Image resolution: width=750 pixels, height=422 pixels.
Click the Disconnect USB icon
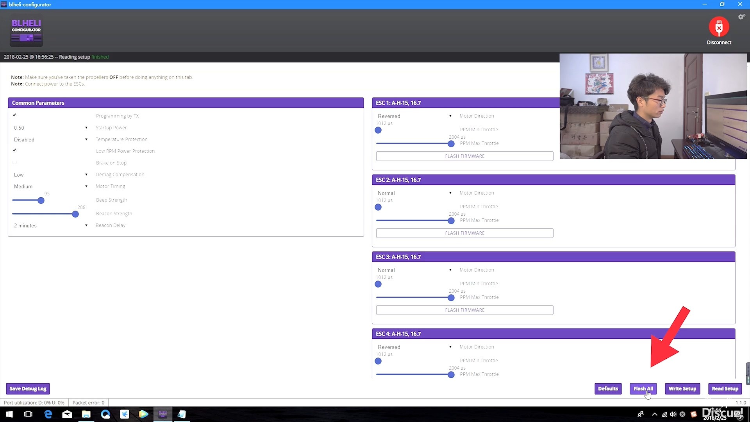point(719,27)
